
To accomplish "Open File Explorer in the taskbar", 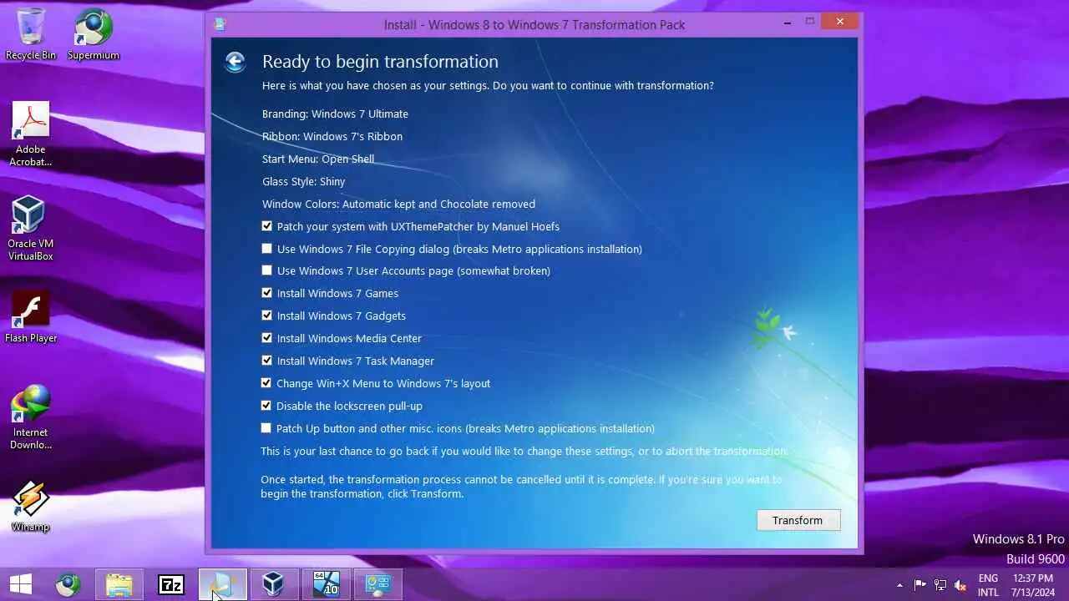I will [x=119, y=584].
